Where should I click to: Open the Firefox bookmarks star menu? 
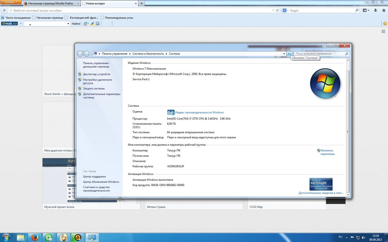click(x=365, y=10)
